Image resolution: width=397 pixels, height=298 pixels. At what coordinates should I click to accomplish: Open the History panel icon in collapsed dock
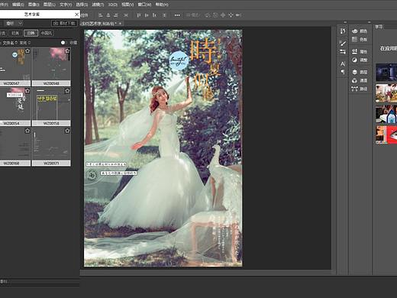(343, 31)
